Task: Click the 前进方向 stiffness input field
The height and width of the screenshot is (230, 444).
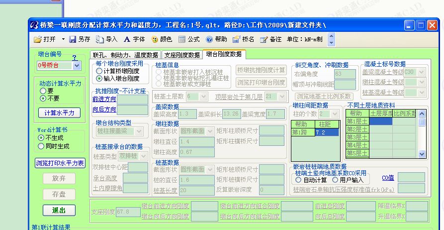Action: pyautogui.click(x=133, y=100)
